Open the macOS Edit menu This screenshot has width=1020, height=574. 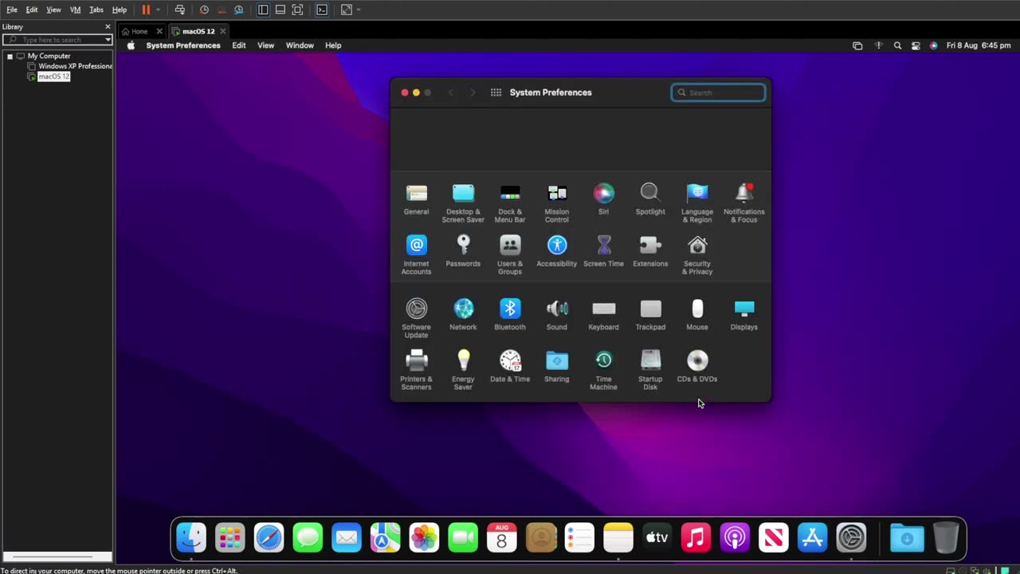[x=239, y=45]
